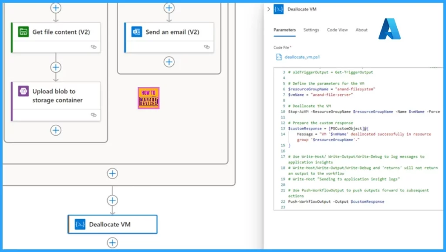The height and width of the screenshot is (252, 446).
Task: Click the Stop-AzVM command line in editor
Action: click(364, 112)
